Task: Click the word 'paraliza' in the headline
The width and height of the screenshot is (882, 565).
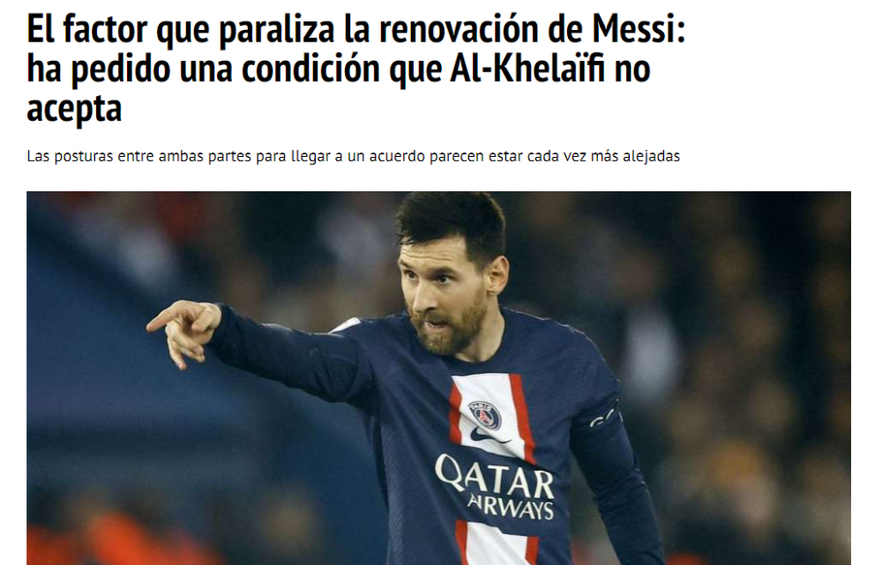Action: 276,29
